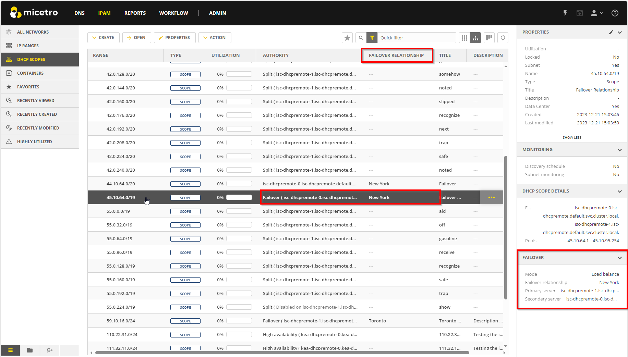Click the horizontal scrollbar under the table
This screenshot has width=628, height=357.
pyautogui.click(x=281, y=353)
